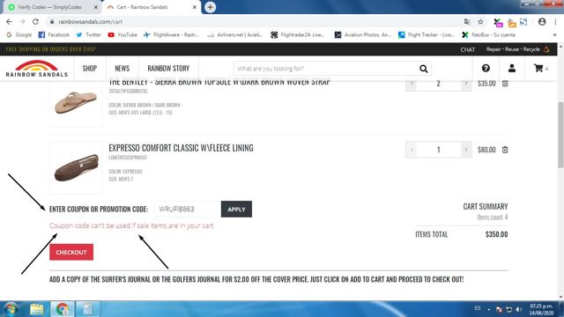Apply the coupon code
564x317 pixels.
(236, 210)
